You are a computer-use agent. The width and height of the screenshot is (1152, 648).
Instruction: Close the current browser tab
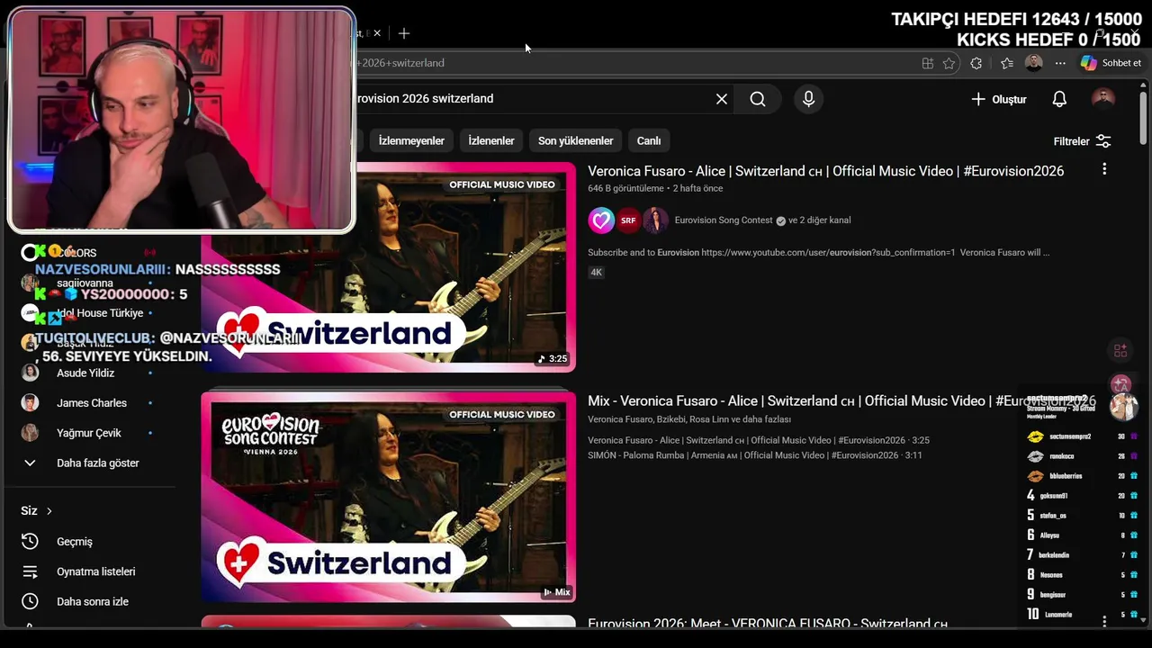pyautogui.click(x=377, y=33)
